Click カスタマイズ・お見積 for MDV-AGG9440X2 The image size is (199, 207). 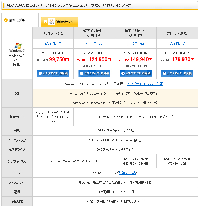(x=177, y=73)
